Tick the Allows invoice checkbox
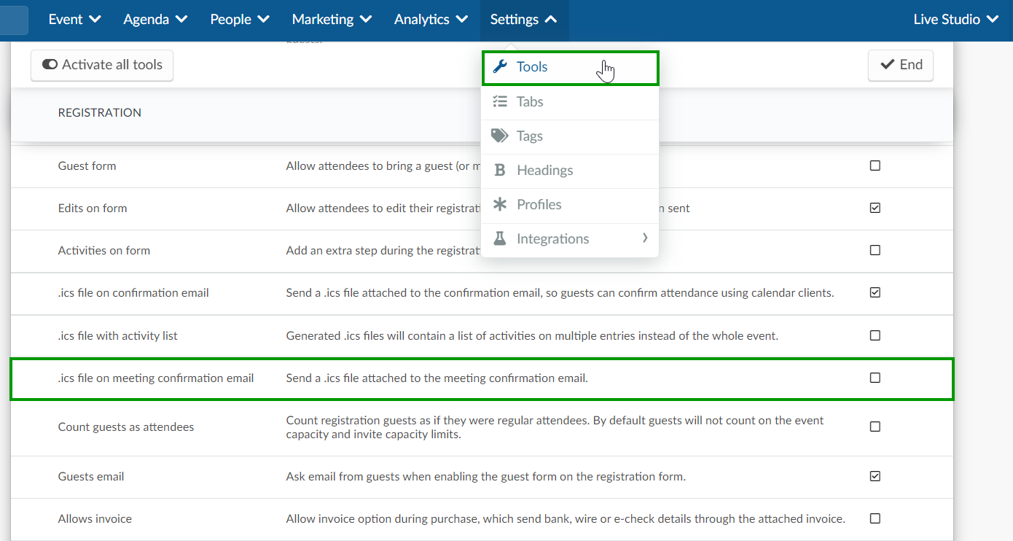 [x=875, y=518]
